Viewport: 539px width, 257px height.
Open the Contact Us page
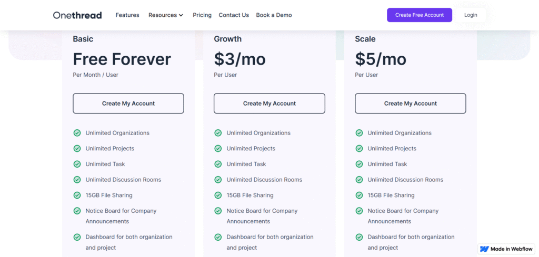coord(234,15)
